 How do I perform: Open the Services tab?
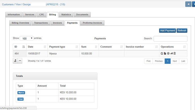30,14
